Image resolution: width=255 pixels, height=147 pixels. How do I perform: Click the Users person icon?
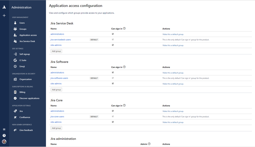click(x=15, y=23)
